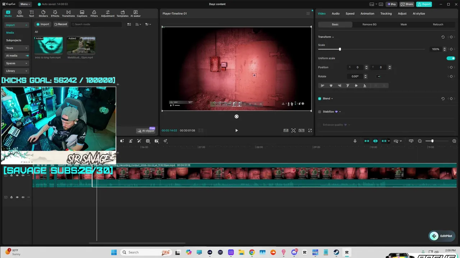Open the media filter dropdown
The height and width of the screenshot is (258, 460).
[148, 24]
